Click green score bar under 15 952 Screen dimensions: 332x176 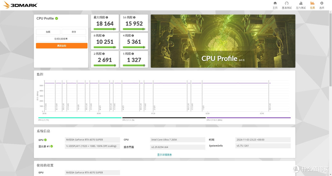click(x=134, y=29)
